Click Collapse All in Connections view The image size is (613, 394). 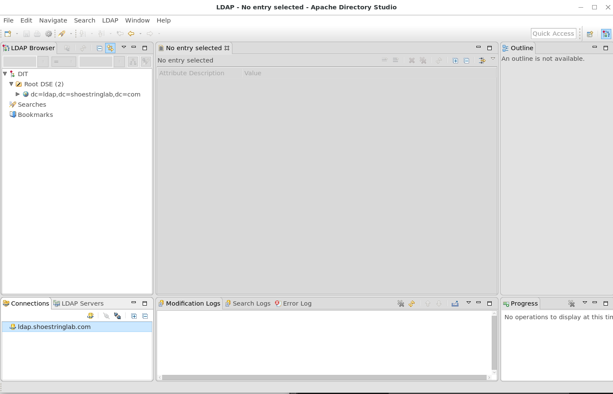(x=145, y=316)
